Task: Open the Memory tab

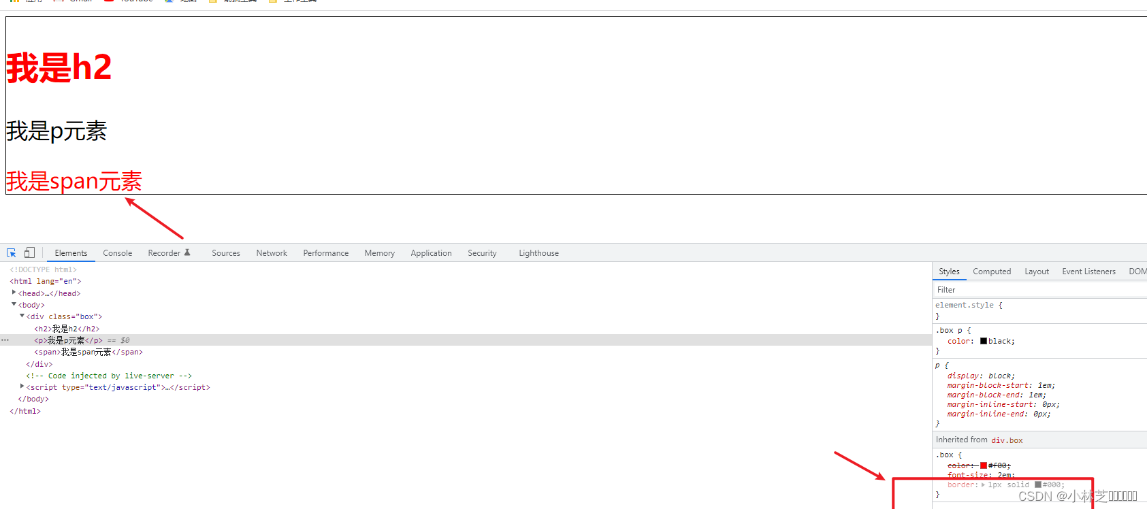Action: click(x=380, y=253)
